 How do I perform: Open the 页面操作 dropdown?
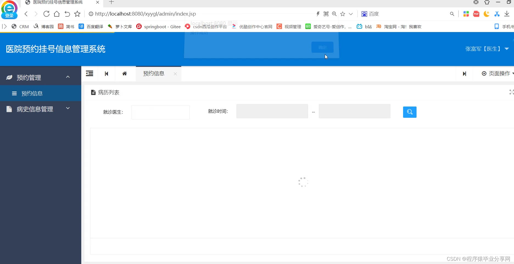coord(498,73)
